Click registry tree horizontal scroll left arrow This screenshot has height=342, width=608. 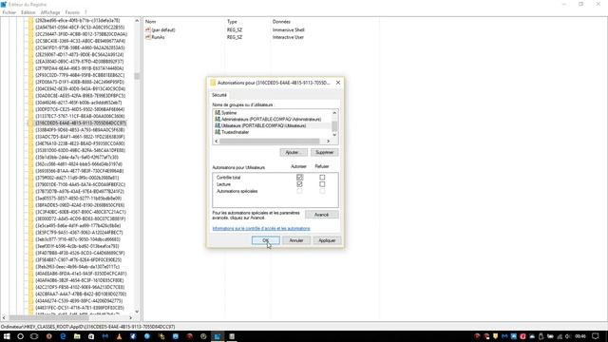point(4,317)
